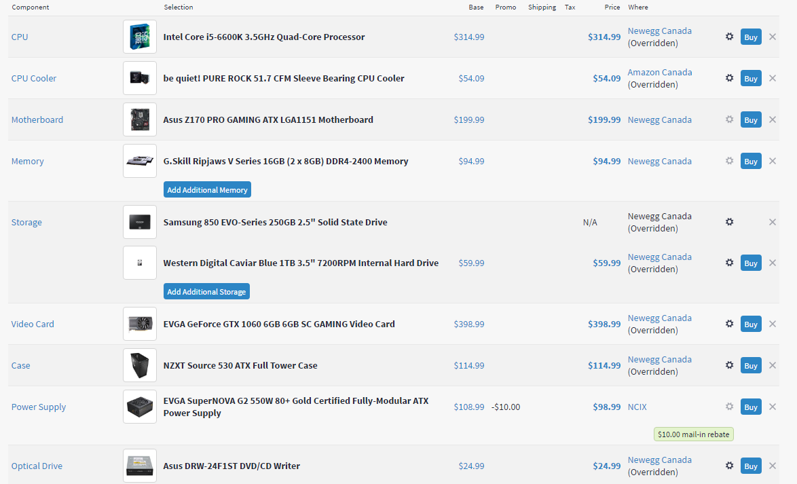Click the $98.99 power supply price
797x484 pixels.
(x=606, y=406)
